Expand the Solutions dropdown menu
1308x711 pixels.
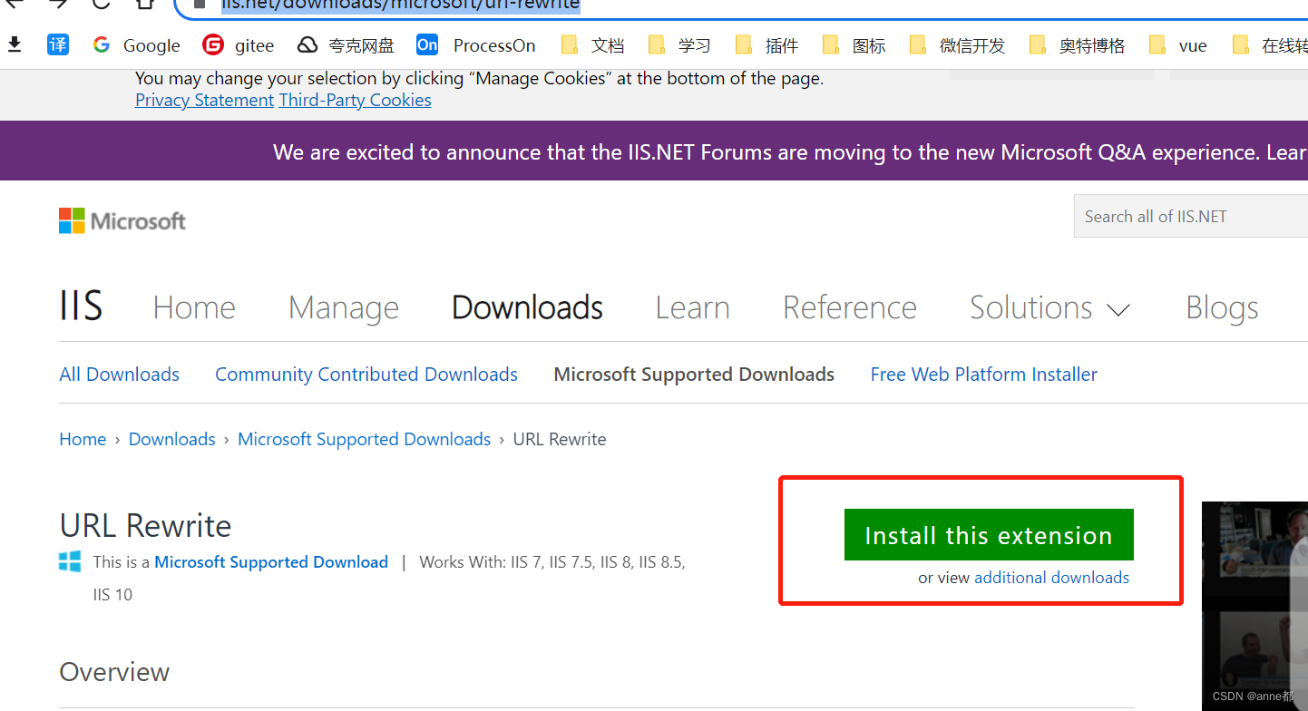coord(1049,307)
